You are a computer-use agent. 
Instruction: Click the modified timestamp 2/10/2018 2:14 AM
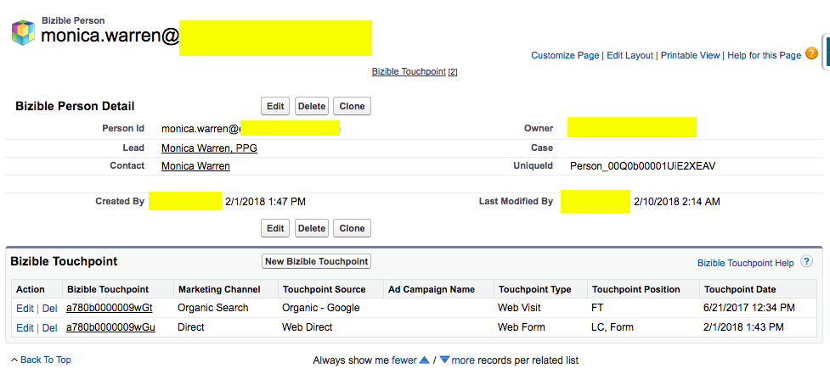(x=676, y=202)
